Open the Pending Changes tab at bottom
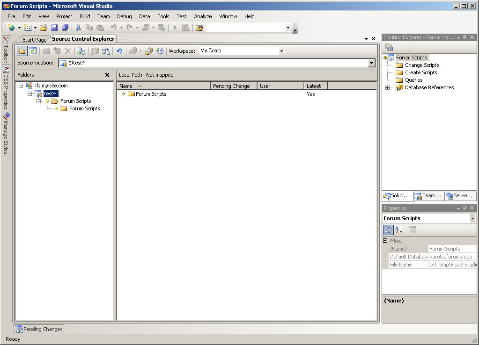Viewport: 479px width, 345px height. point(39,329)
